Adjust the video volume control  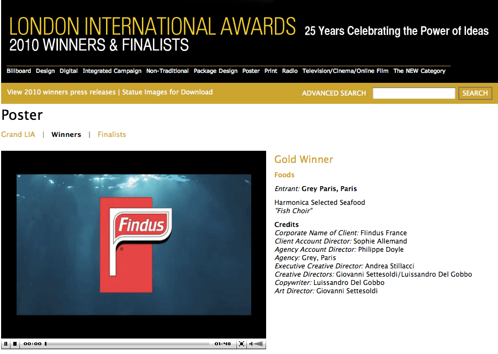coord(256,344)
